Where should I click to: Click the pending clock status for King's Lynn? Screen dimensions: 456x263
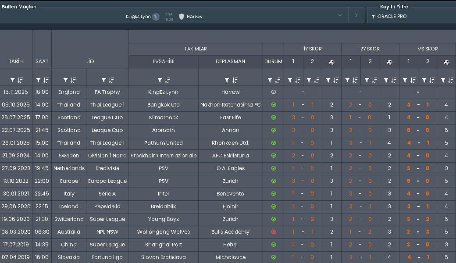point(273,92)
